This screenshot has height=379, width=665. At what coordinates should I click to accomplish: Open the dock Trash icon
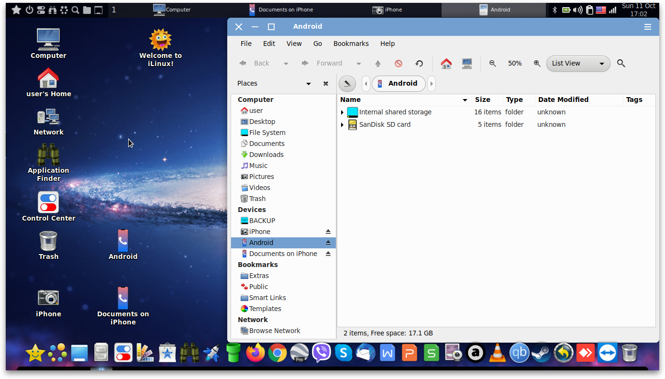click(x=630, y=353)
